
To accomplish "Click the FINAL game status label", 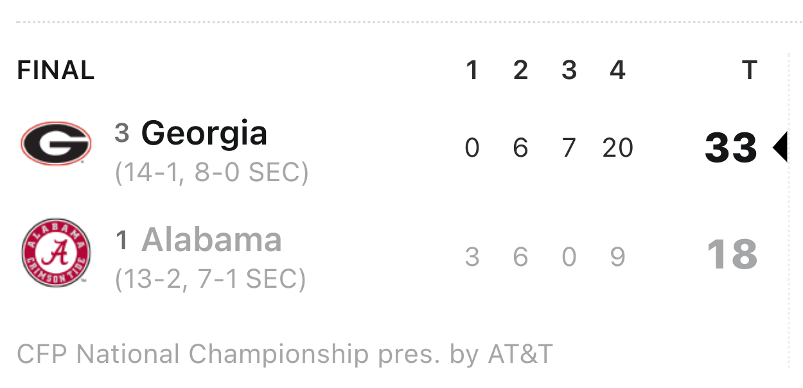I will (x=56, y=70).
